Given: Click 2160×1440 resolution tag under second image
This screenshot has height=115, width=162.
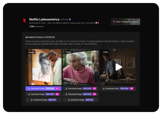Looking at the screenshot, I should pyautogui.click(x=87, y=88).
